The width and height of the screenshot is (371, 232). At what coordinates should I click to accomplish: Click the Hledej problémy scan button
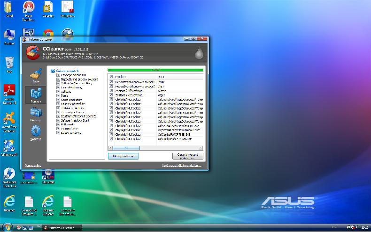click(123, 156)
